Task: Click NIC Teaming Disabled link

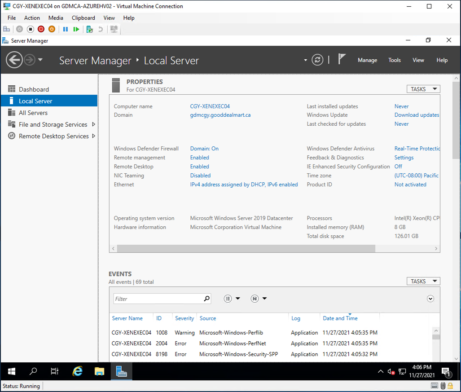Action: [x=200, y=176]
